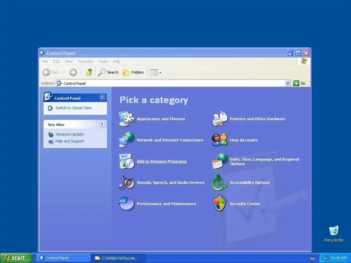Click the Windows Update globe icon

tap(51, 134)
